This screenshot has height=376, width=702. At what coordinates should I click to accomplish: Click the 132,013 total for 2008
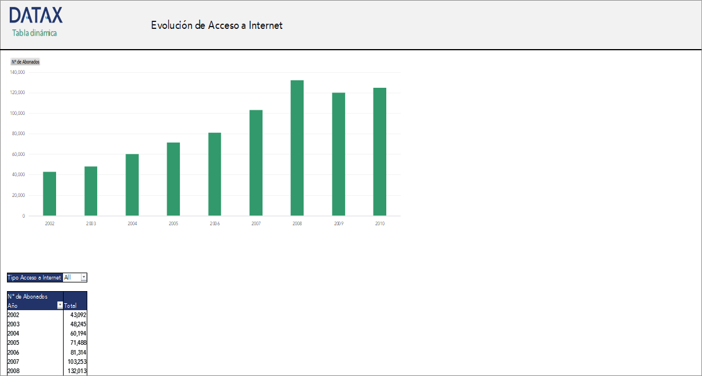[76, 370]
